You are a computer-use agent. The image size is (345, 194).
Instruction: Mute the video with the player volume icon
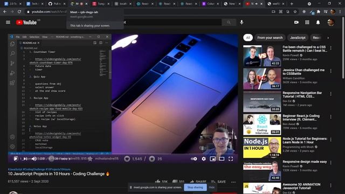[34, 158]
